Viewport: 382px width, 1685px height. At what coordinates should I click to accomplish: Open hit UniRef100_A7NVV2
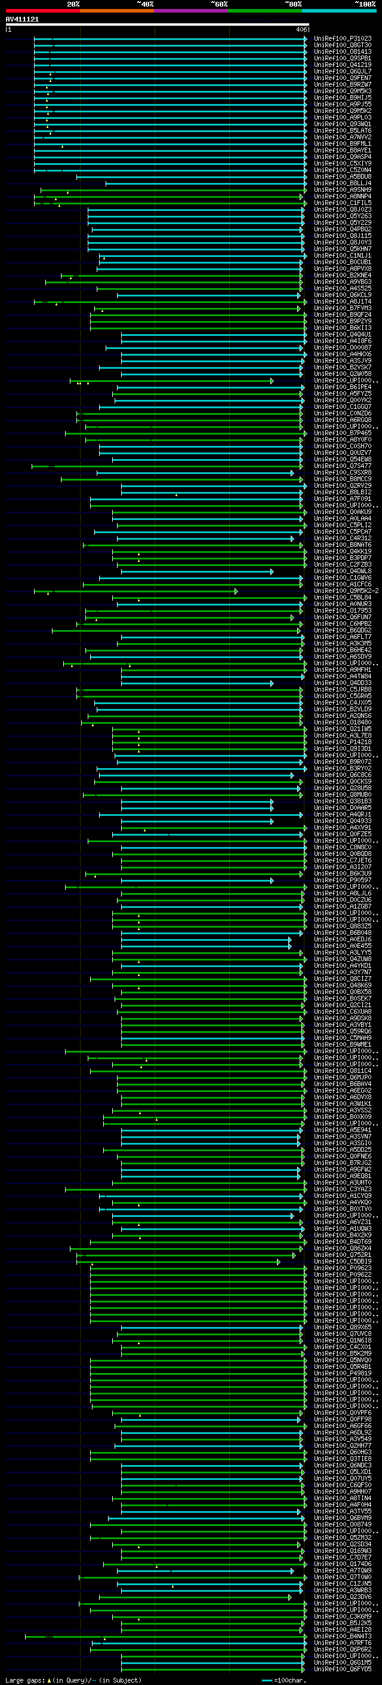(x=342, y=137)
